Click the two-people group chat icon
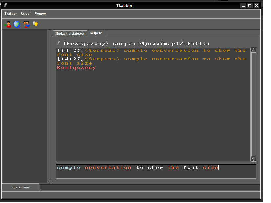 point(26,24)
